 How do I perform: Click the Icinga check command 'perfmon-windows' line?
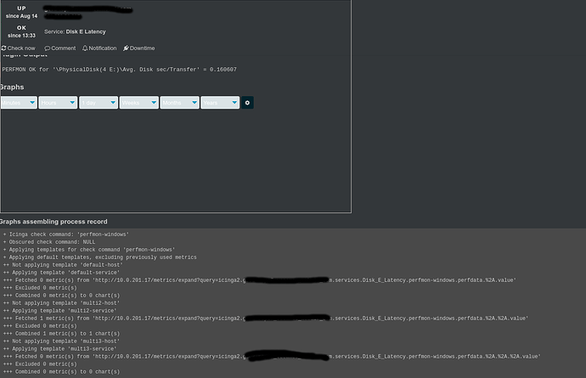66,234
